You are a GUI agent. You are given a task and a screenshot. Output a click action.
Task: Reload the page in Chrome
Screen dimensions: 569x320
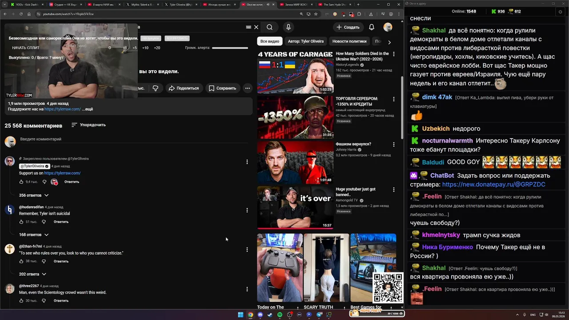pyautogui.click(x=21, y=14)
